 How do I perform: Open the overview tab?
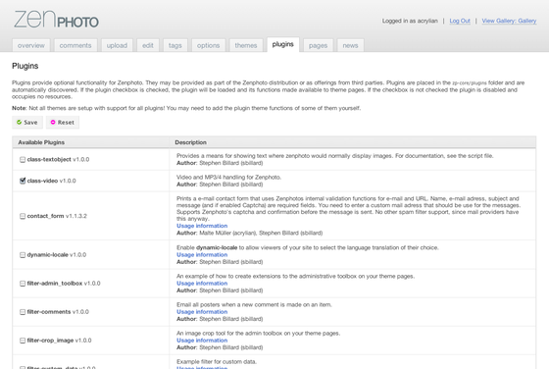(31, 45)
